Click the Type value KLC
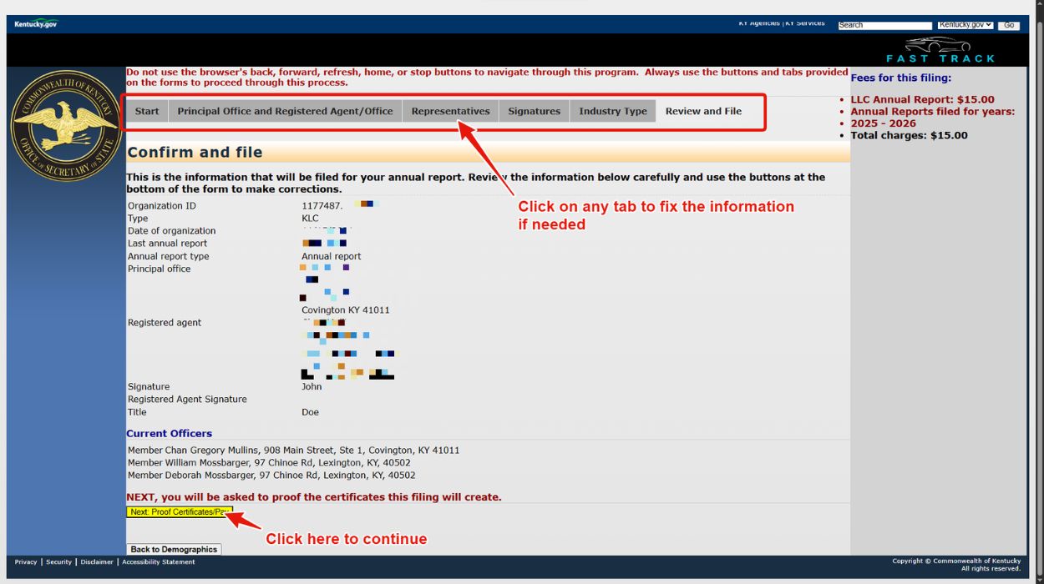This screenshot has height=584, width=1044. coord(310,218)
